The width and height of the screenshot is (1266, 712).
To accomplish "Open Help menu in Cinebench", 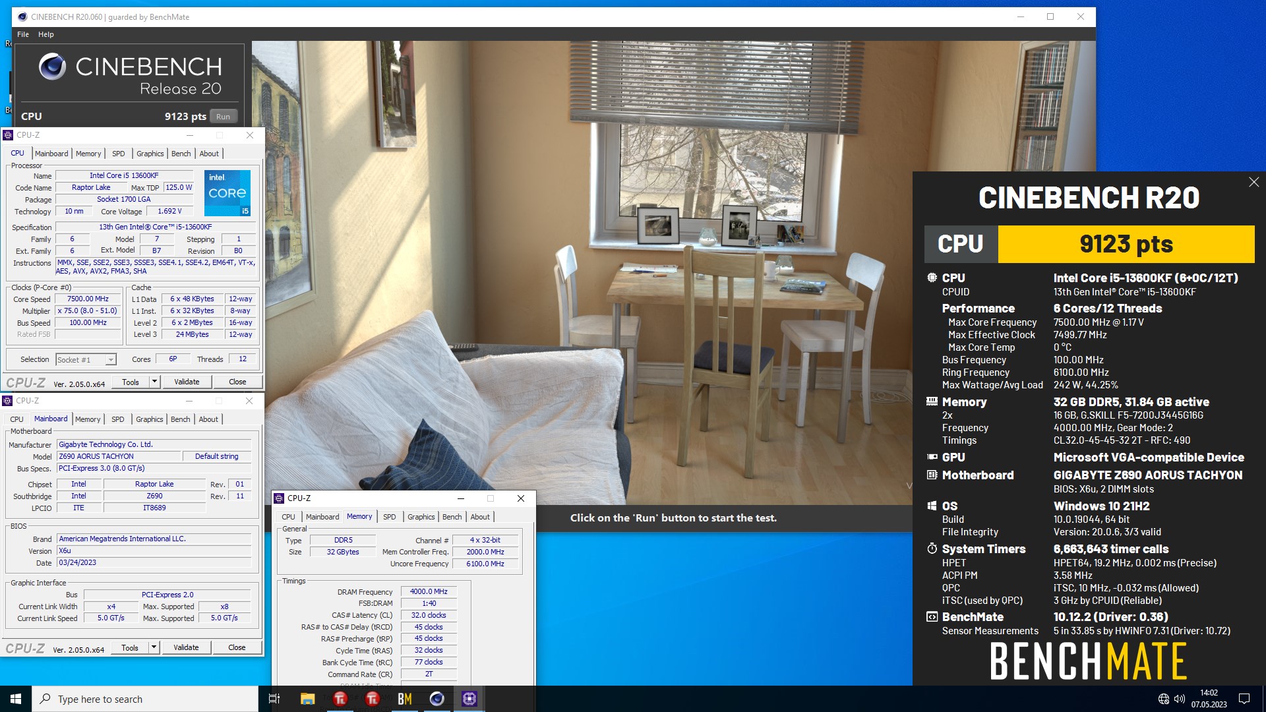I will tap(46, 34).
